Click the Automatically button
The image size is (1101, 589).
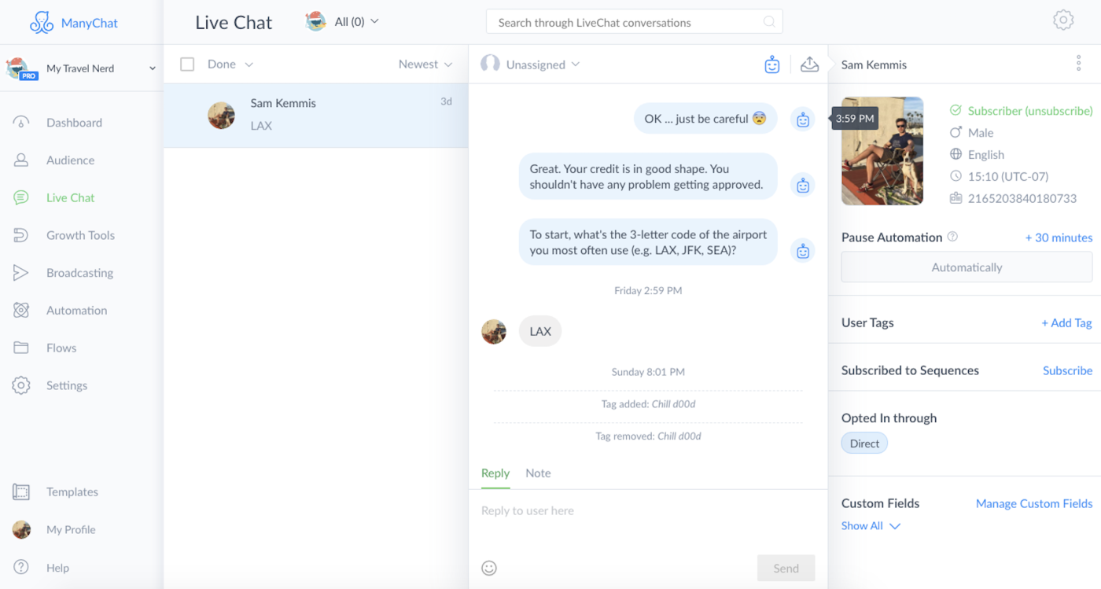point(967,267)
